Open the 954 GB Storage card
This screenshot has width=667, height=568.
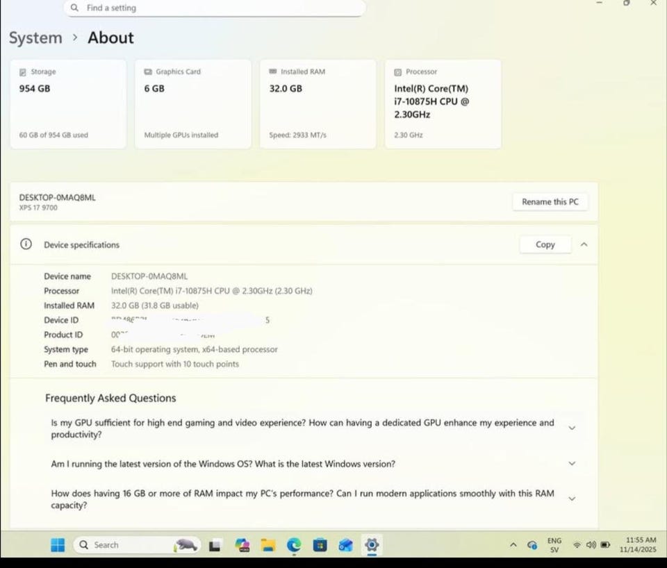pos(68,104)
